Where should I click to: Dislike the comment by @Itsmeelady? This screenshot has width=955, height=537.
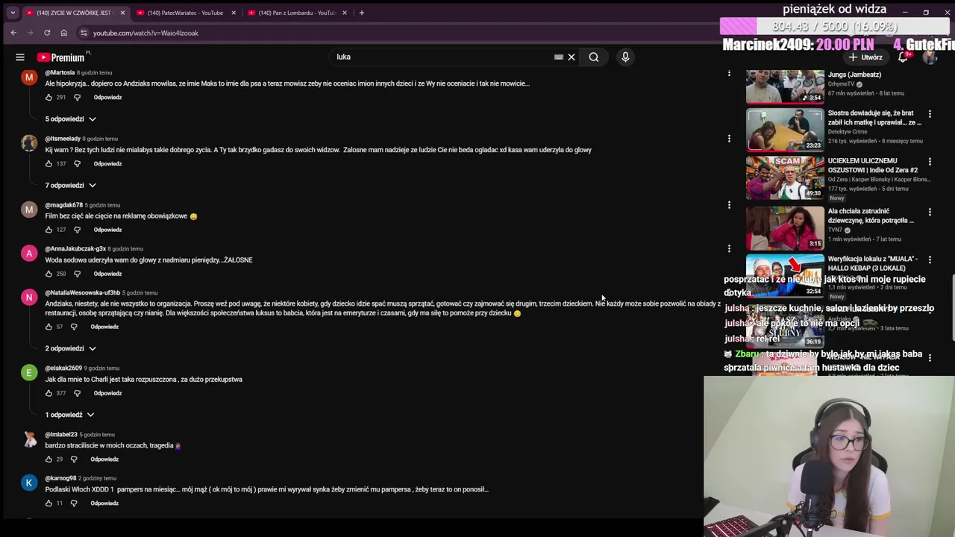pyautogui.click(x=77, y=164)
